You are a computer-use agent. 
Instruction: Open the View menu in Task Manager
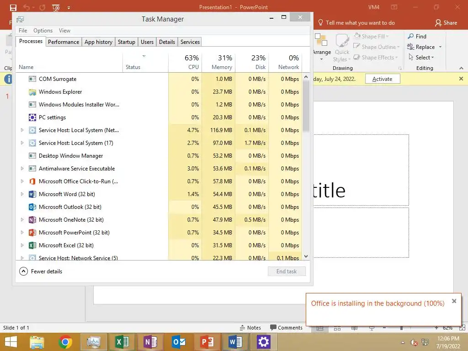point(64,31)
